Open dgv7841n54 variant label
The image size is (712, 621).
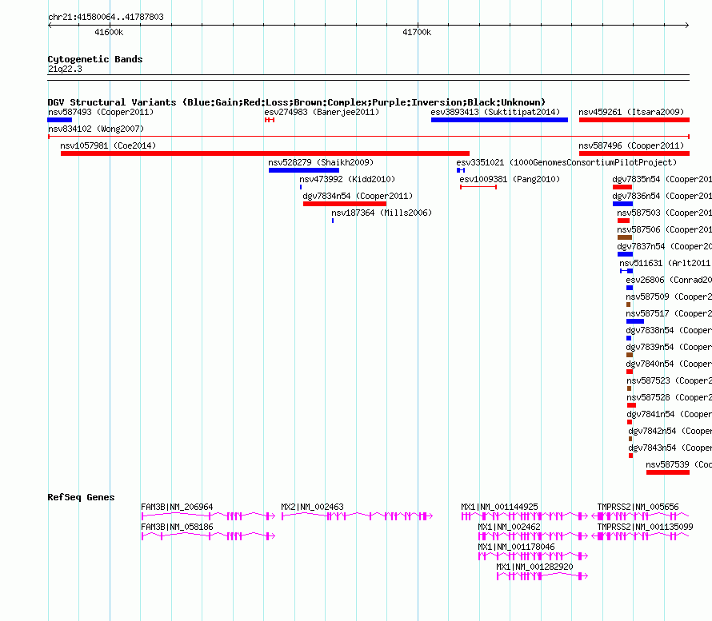(x=670, y=414)
